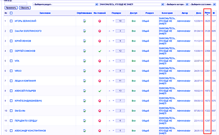Sort by Заголовок column header
Image resolution: width=219 pixels, height=135 pixels.
pos(45,13)
